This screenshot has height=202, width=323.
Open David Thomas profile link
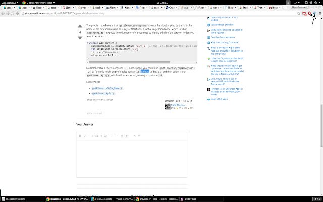click(178, 105)
